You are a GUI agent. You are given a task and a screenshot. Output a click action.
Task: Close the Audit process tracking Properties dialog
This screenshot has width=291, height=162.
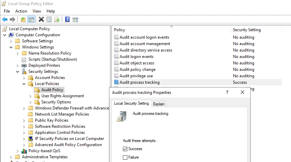[242, 93]
